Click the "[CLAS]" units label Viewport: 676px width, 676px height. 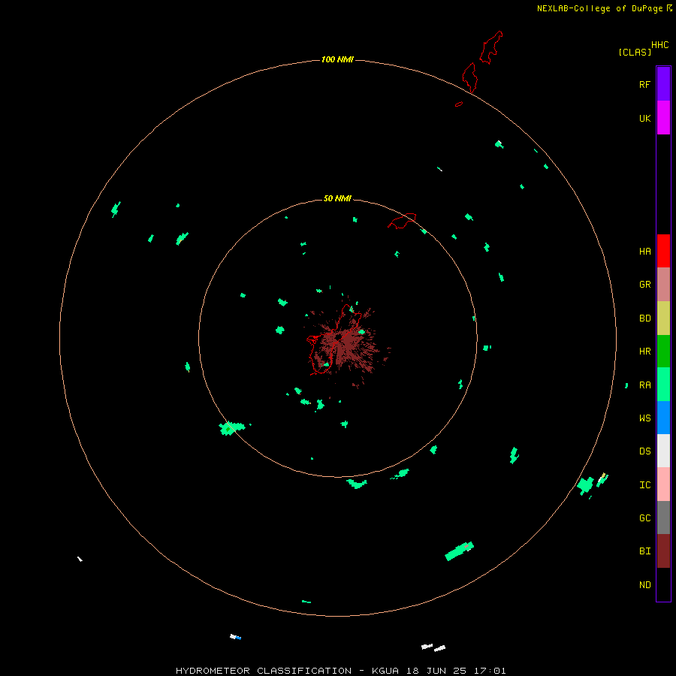point(635,52)
